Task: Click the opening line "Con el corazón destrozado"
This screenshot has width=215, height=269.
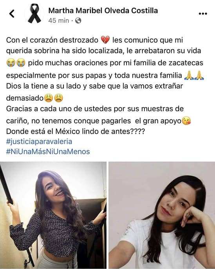Action: click(x=52, y=40)
